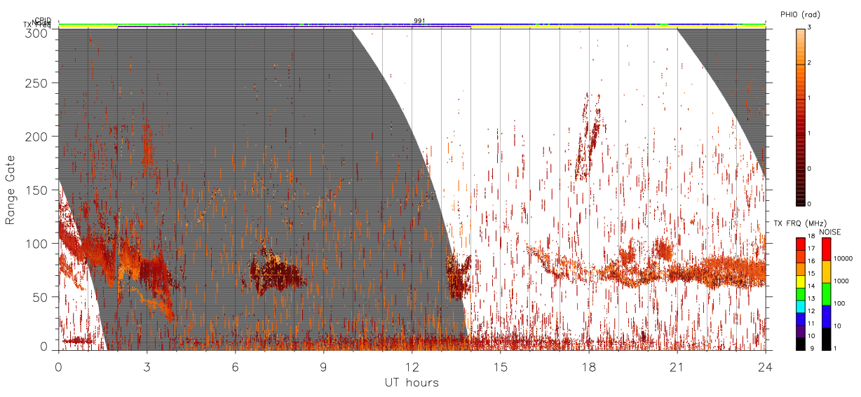Click x-axis tick label "18" on UT hours axis
861x397 pixels.
tap(588, 366)
